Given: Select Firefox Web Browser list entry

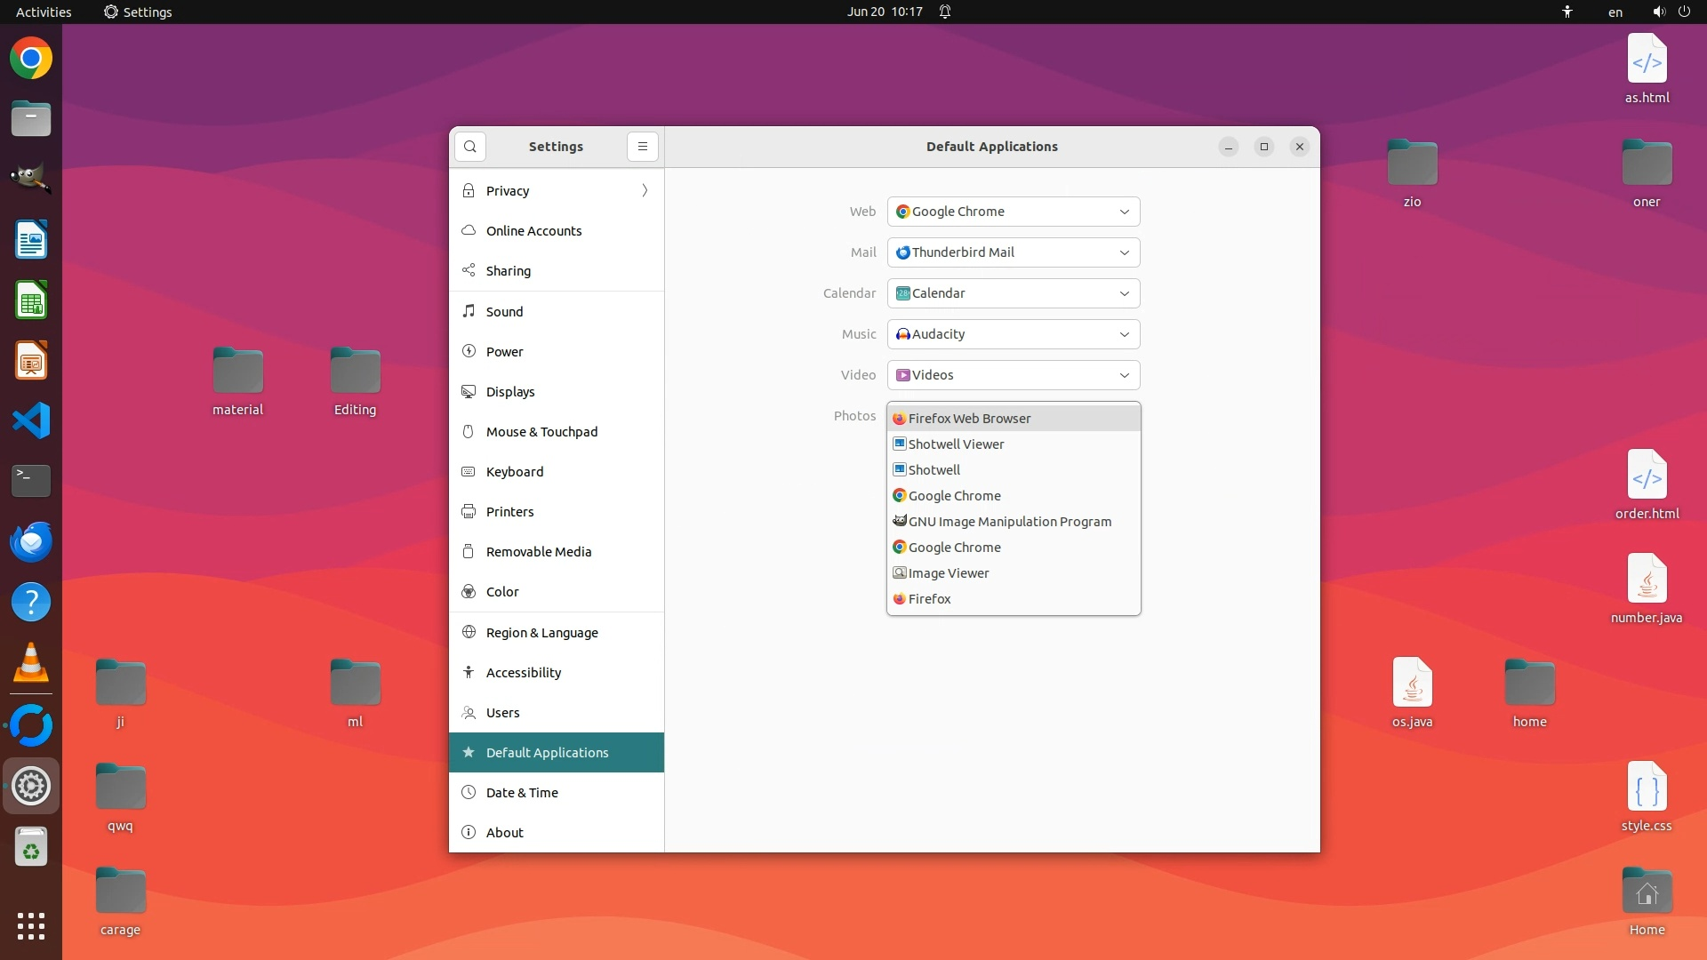Looking at the screenshot, I should [x=969, y=419].
